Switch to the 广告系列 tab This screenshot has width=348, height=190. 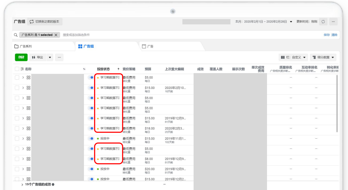(44, 46)
